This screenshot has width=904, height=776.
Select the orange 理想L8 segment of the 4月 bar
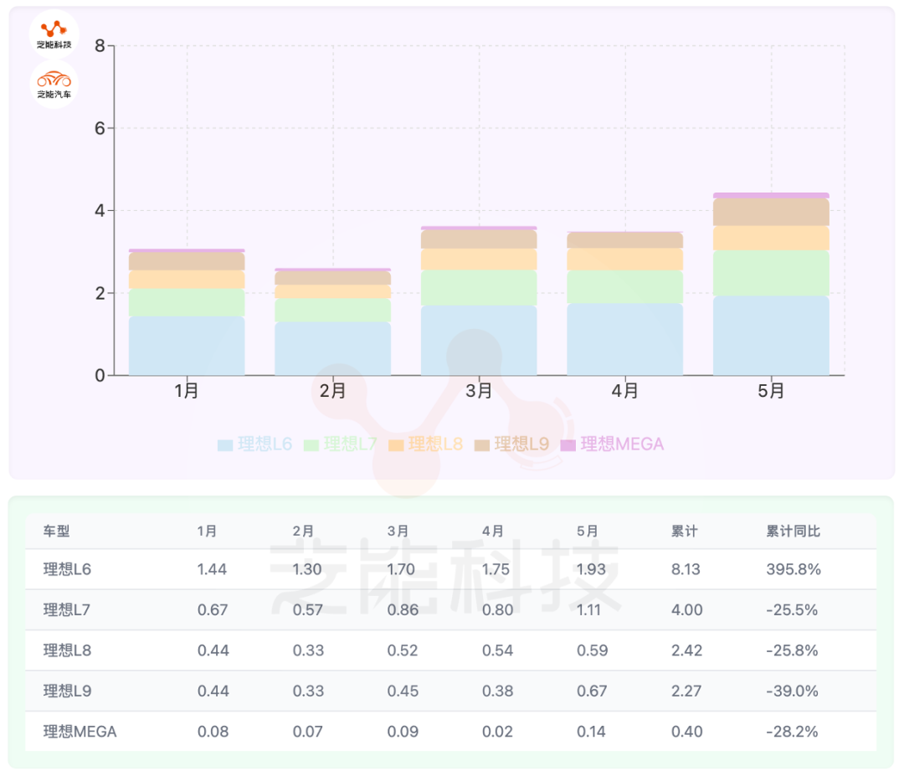pyautogui.click(x=625, y=260)
